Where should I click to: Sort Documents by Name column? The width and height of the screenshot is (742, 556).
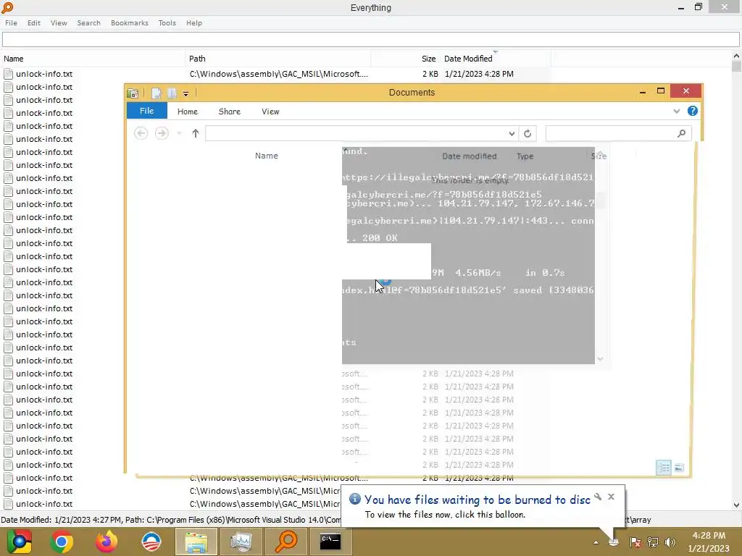(x=267, y=156)
